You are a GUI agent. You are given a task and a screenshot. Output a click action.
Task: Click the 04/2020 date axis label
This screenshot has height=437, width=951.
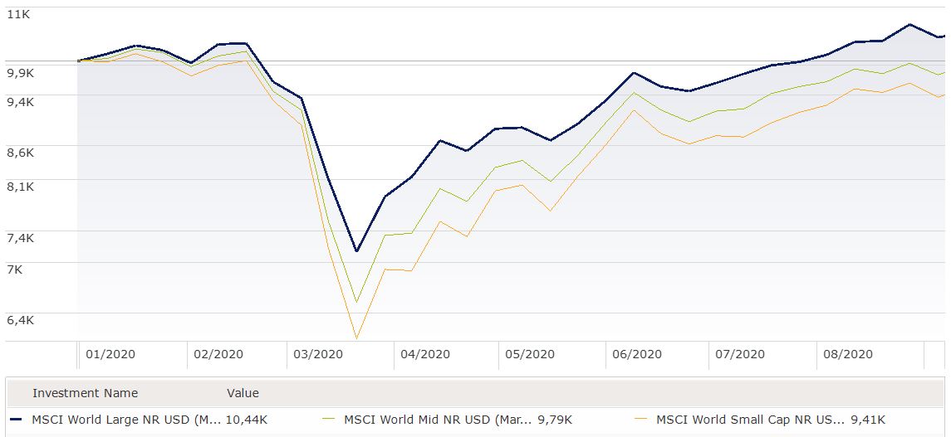424,354
